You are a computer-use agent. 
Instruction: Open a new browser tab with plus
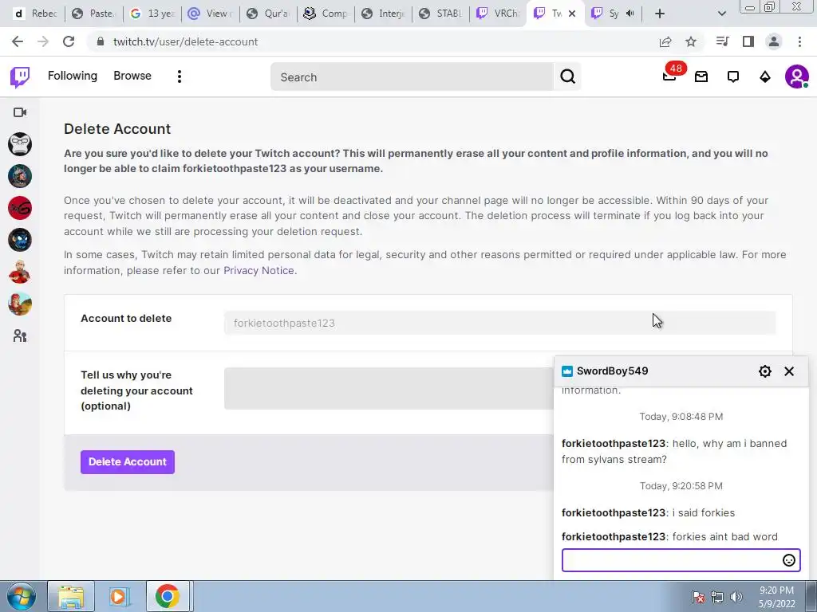(660, 14)
